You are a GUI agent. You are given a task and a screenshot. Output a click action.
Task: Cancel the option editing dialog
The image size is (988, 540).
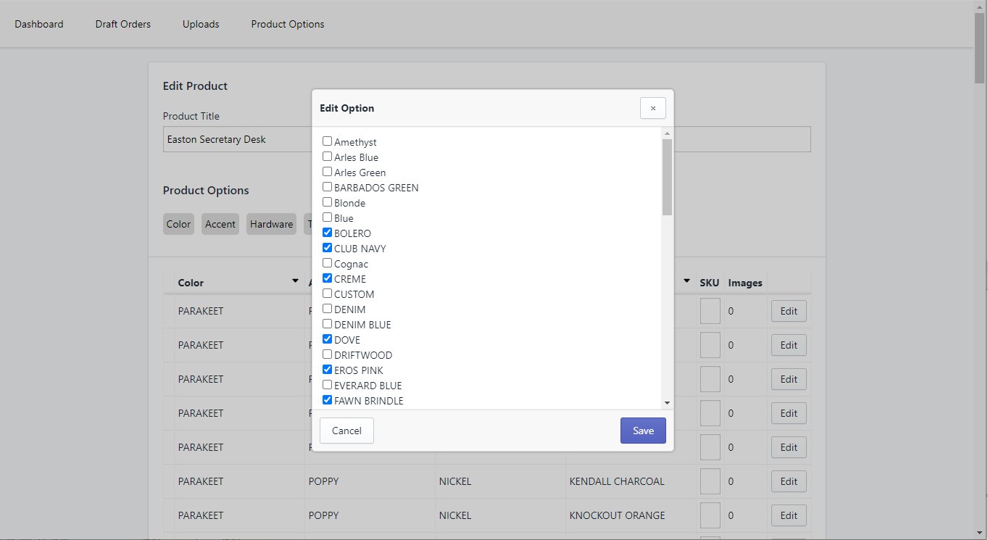coord(346,431)
